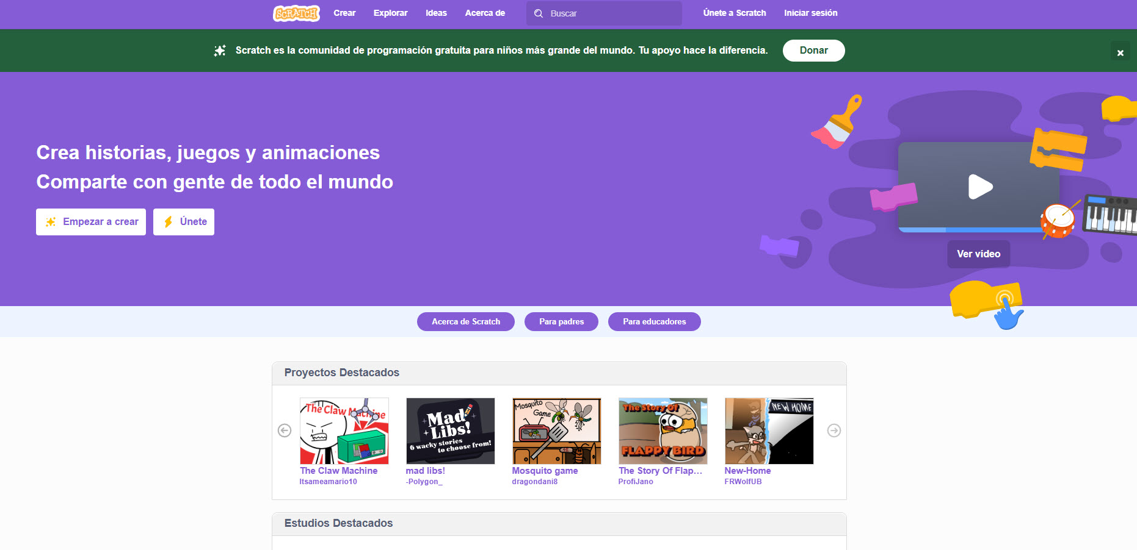Dismiss the green donation banner
1137x550 pixels.
pos(1121,52)
